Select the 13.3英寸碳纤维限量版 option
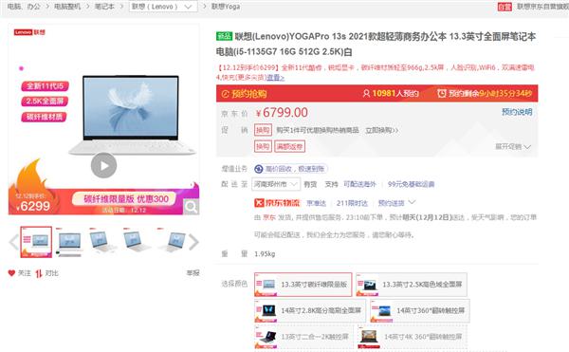 (303, 284)
